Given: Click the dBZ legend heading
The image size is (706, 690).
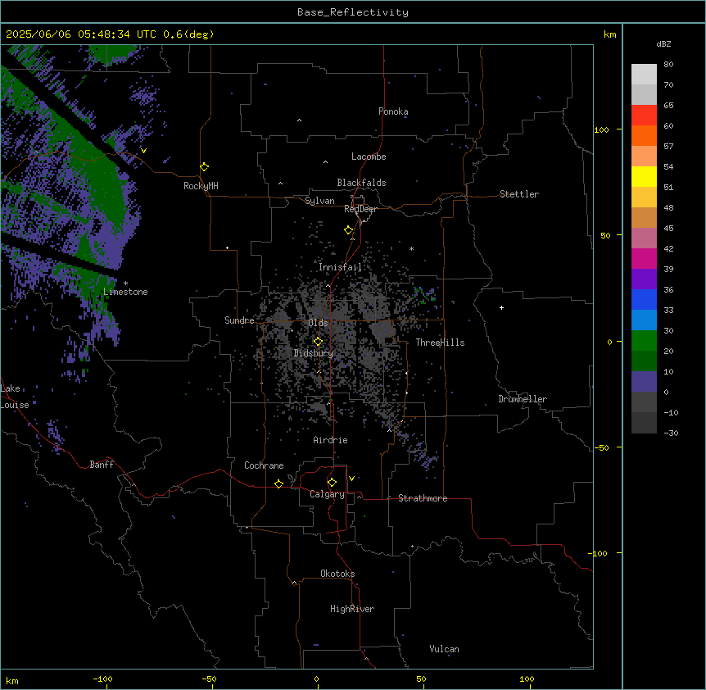Looking at the screenshot, I should click(x=663, y=43).
